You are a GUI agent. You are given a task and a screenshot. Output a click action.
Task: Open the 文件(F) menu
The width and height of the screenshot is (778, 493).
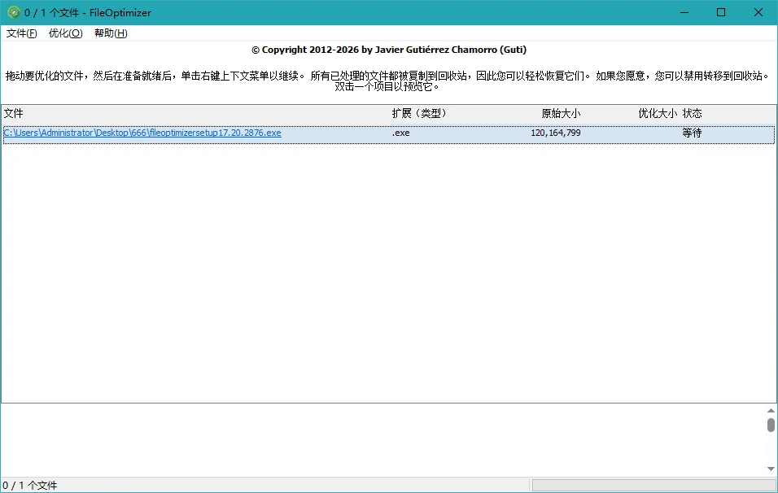(x=21, y=33)
